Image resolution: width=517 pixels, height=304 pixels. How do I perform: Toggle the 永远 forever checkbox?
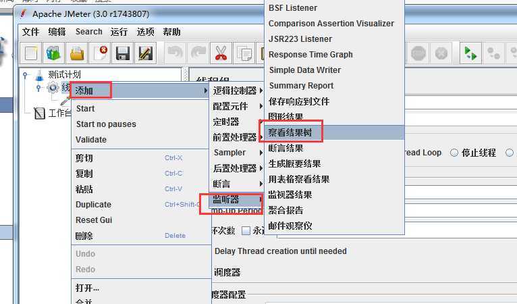click(246, 230)
